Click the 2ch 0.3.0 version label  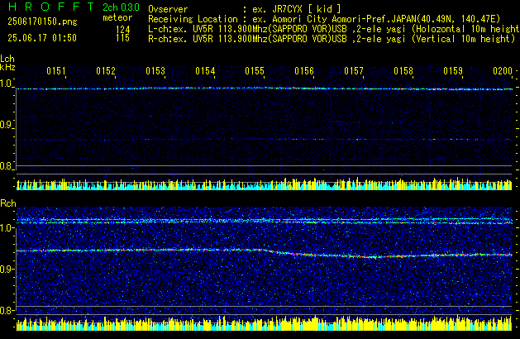coord(121,7)
